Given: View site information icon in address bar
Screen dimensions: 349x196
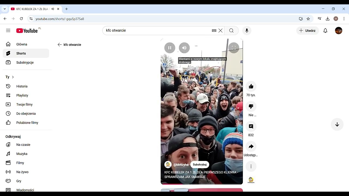Looking at the screenshot, I should point(31,19).
